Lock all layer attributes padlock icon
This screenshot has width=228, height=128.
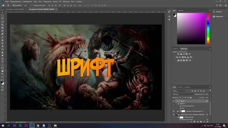pyautogui.click(x=191, y=98)
